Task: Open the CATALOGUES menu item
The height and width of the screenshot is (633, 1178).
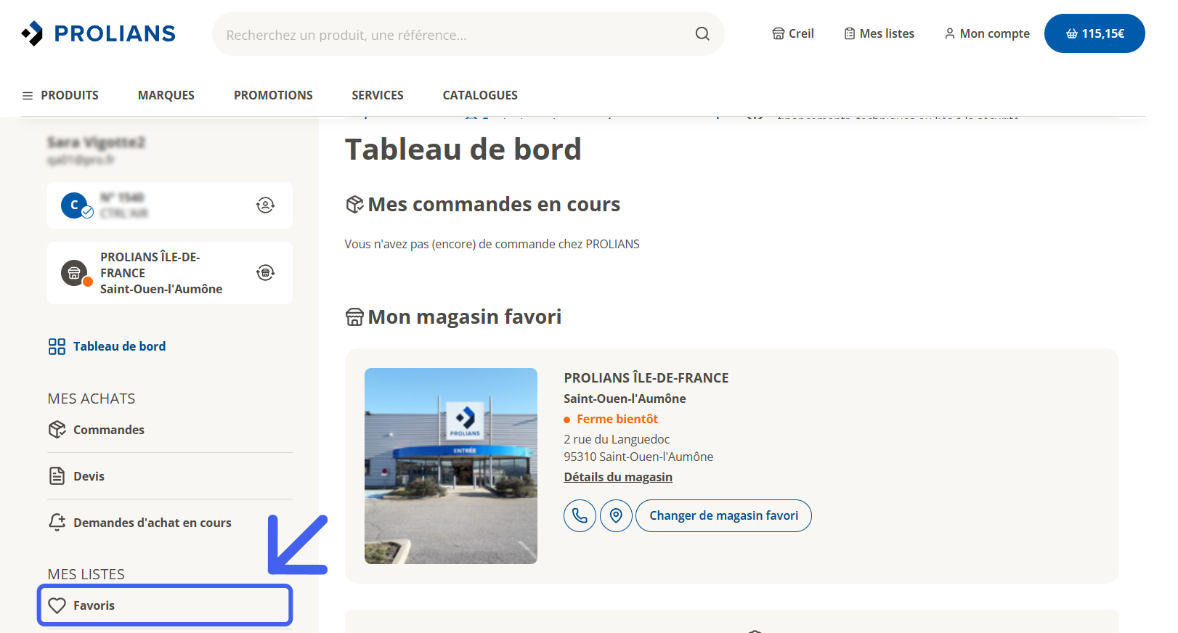Action: pyautogui.click(x=480, y=95)
